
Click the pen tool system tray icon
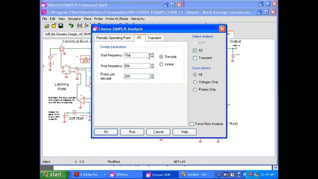pyautogui.click(x=220, y=175)
